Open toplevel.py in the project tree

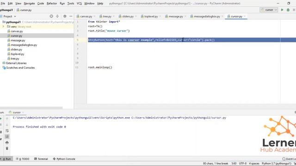point(18,54)
